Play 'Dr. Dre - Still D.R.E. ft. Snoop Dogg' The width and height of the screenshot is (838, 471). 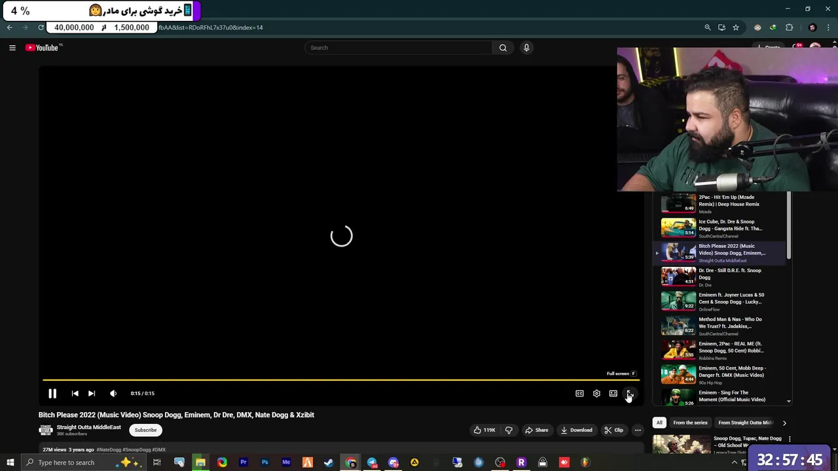coord(720,277)
